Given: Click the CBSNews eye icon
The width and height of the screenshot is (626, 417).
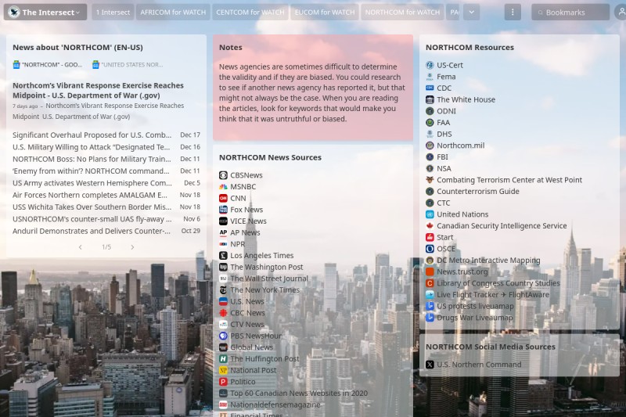Looking at the screenshot, I should click(223, 175).
